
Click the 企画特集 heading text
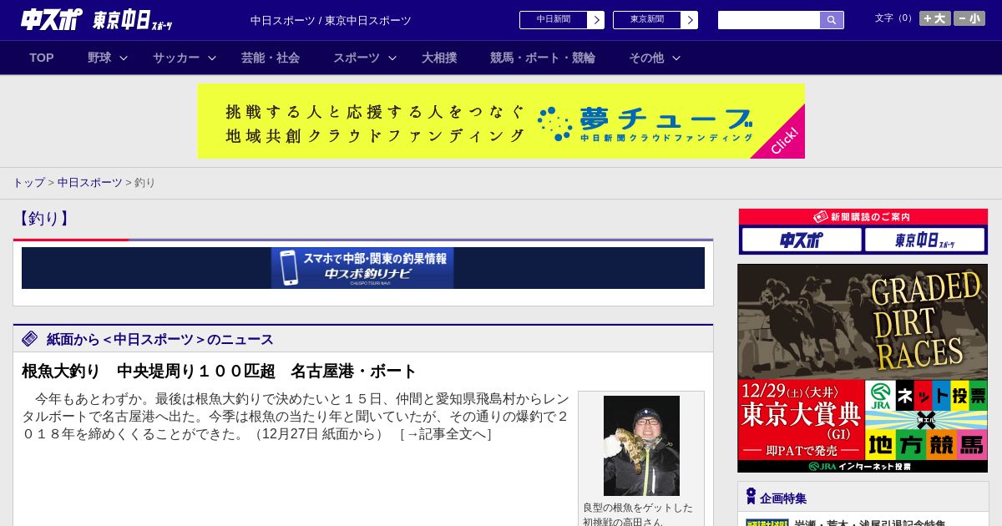(x=783, y=498)
